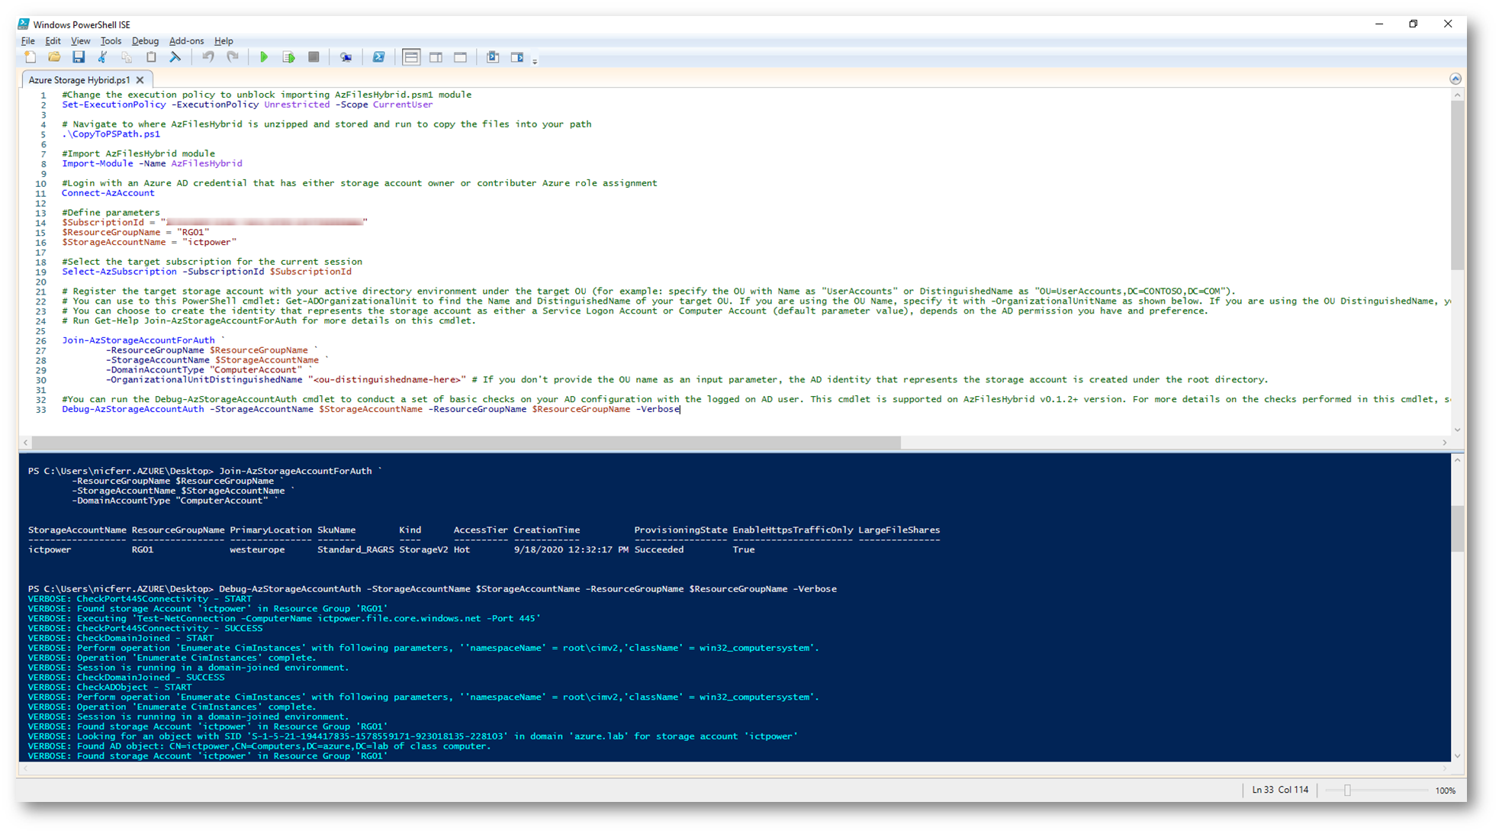Click .\CopyToPSPath.ps1 on line 5
The height and width of the screenshot is (834, 1499).
pyautogui.click(x=111, y=134)
